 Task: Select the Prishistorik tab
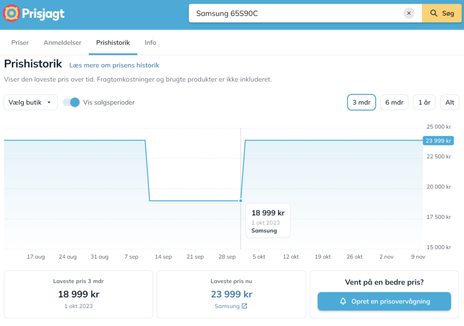coord(113,43)
